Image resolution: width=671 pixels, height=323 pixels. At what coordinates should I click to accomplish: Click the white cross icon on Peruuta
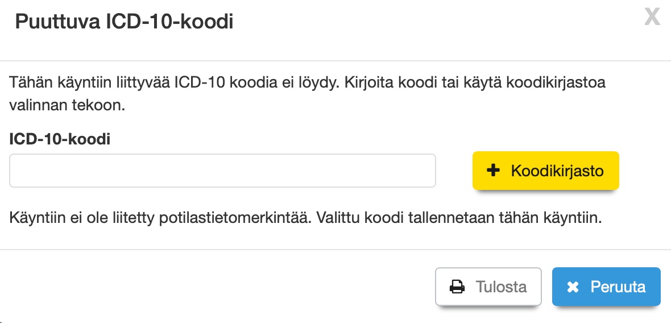[573, 287]
